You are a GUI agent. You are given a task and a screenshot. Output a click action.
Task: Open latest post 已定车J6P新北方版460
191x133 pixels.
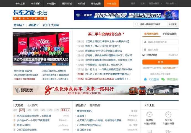(x=89, y=125)
